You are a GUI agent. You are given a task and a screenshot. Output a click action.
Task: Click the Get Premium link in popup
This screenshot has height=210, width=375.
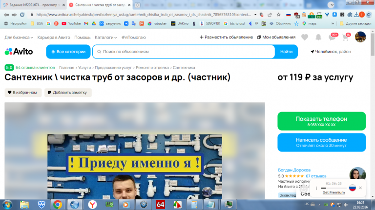click(x=333, y=192)
